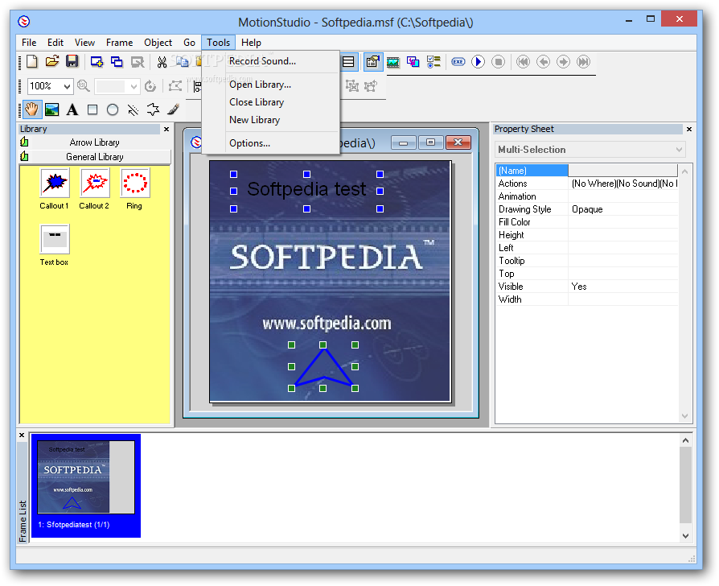Select the Animation property row
This screenshot has width=719, height=586.
click(x=587, y=196)
